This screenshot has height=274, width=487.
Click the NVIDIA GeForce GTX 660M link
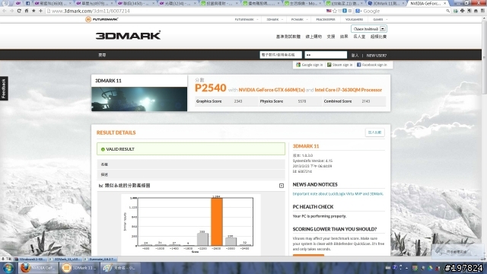click(x=272, y=90)
